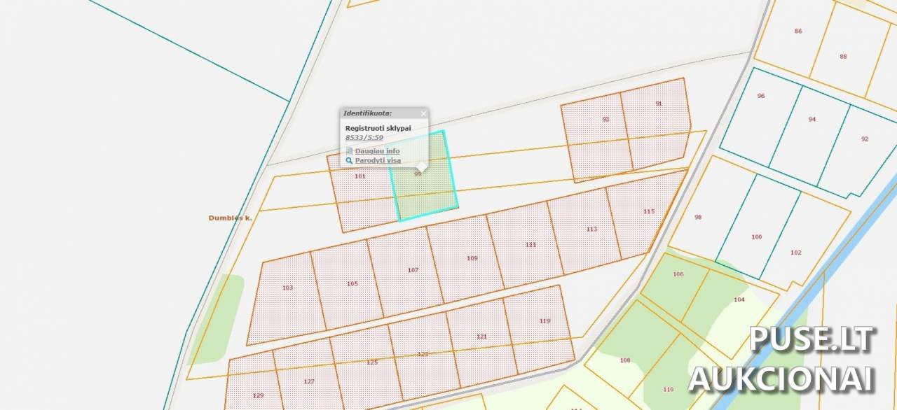Close the Identifikuota popup
Screen dimensions: 897x410
(x=423, y=113)
